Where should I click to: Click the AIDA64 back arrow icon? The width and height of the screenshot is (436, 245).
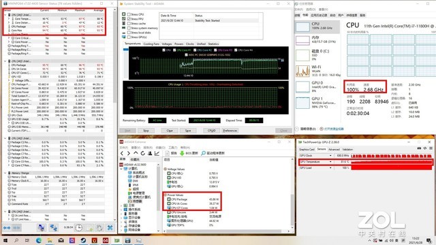[x=122, y=153]
